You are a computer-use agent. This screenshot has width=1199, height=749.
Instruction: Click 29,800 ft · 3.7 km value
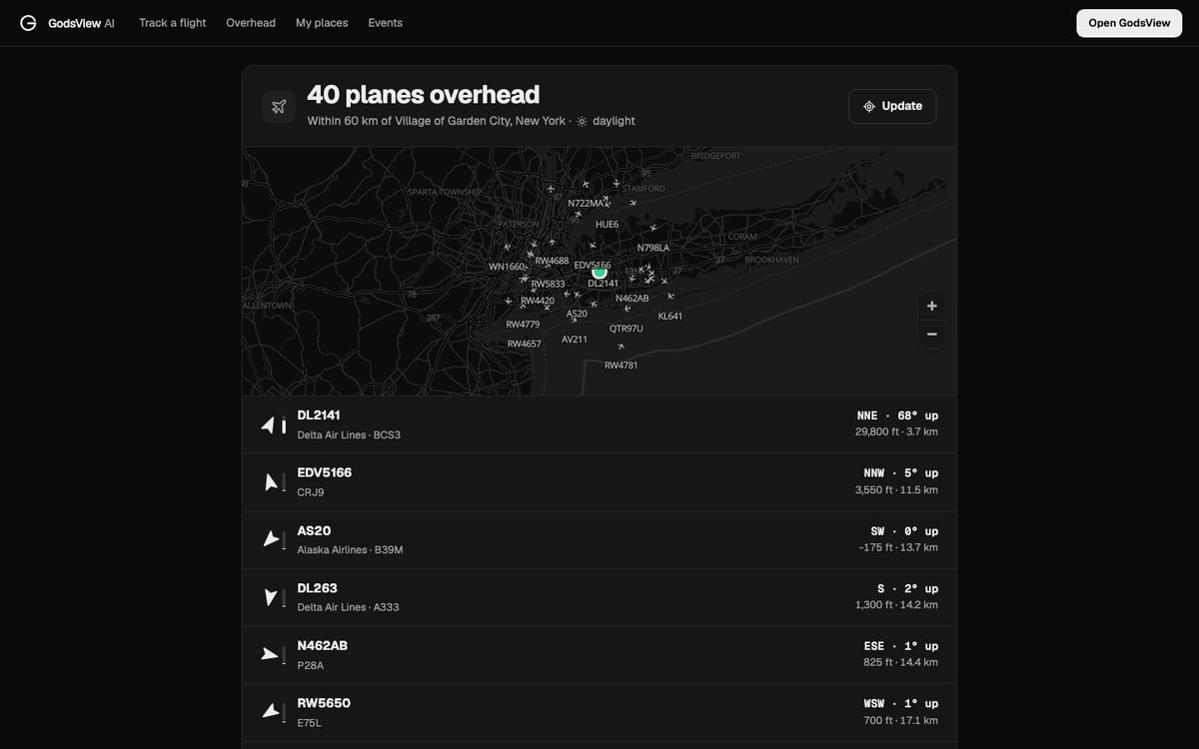(896, 432)
